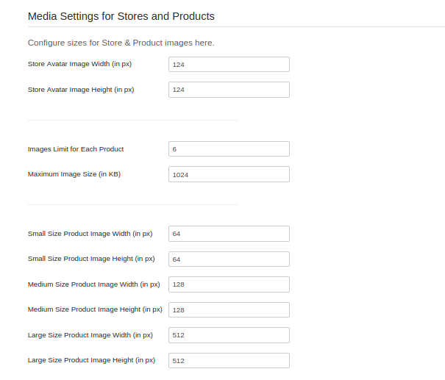
Task: Click the "Images Limit for Each Product" label
Action: (76, 149)
